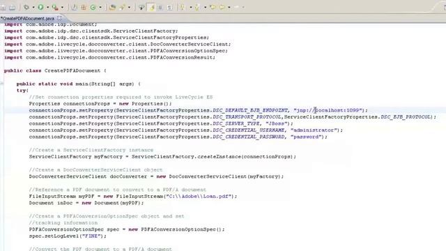Toggle the highlighted Mark Occurrences marker button
The width and height of the screenshot is (446, 251).
[152, 8]
